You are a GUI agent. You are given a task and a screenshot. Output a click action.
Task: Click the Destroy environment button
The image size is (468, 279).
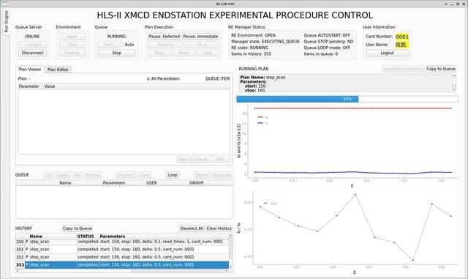coord(72,53)
